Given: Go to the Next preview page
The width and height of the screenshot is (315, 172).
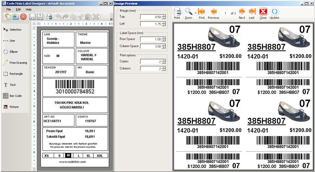Looking at the screenshot, I should 242,13.
